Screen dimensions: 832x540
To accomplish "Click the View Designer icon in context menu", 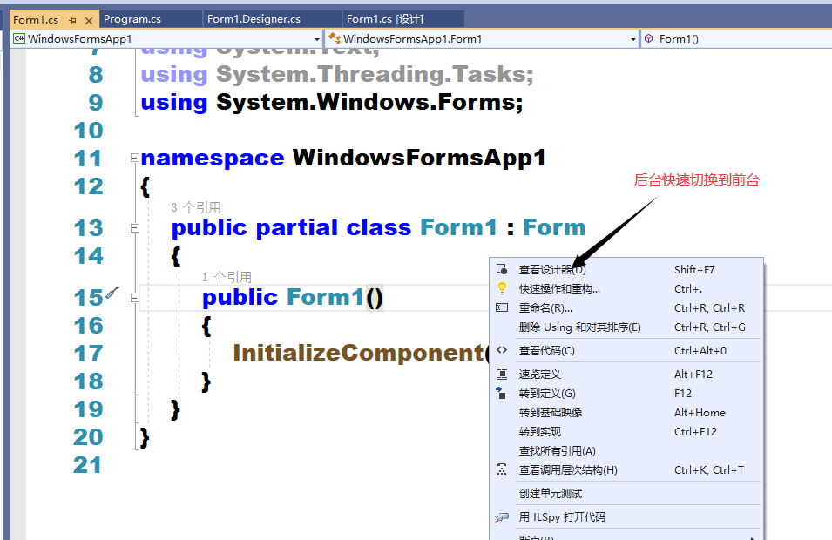I will (x=502, y=269).
